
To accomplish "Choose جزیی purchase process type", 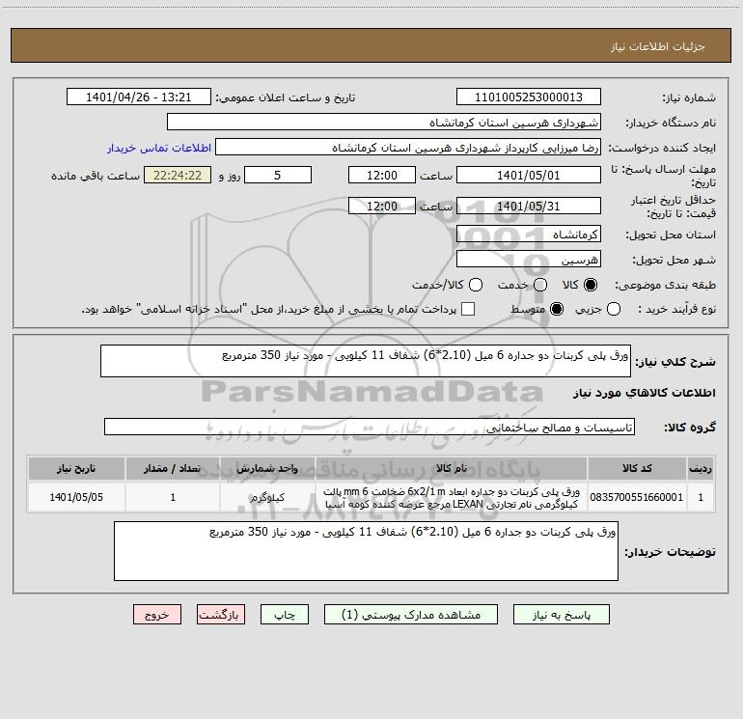I will pos(614,309).
